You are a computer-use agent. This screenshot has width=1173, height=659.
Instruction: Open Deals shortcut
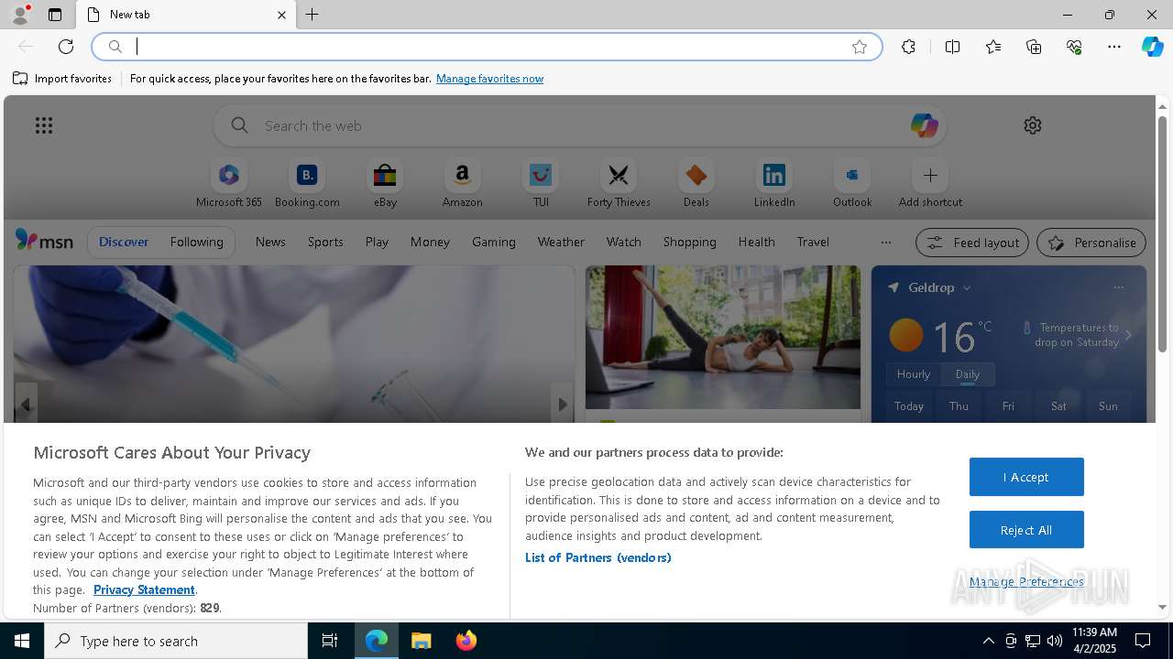pyautogui.click(x=696, y=184)
